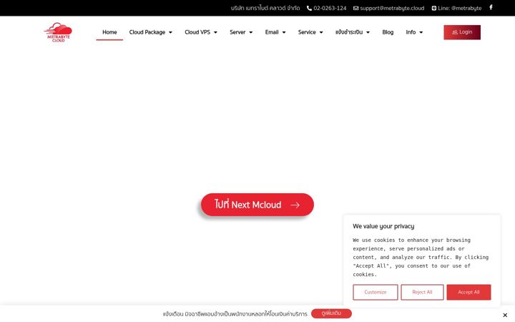This screenshot has width=515, height=322.
Task: Open the Line: @metrabyte link
Action: tap(456, 8)
